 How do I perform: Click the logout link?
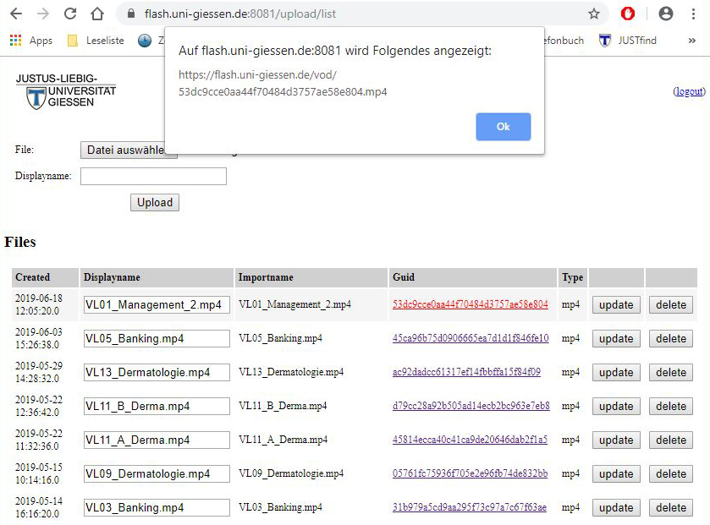coord(689,91)
